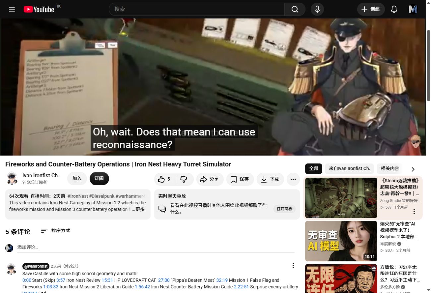Click the search magnifier button
The image size is (431, 293).
click(x=295, y=9)
